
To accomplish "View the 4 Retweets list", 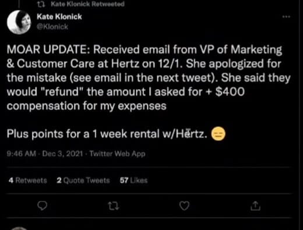I will [28, 181].
